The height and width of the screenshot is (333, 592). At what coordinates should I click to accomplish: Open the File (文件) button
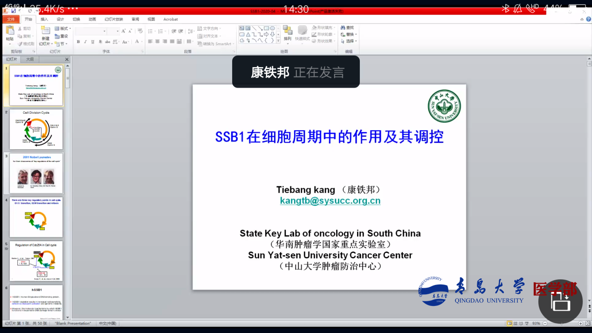pos(11,20)
